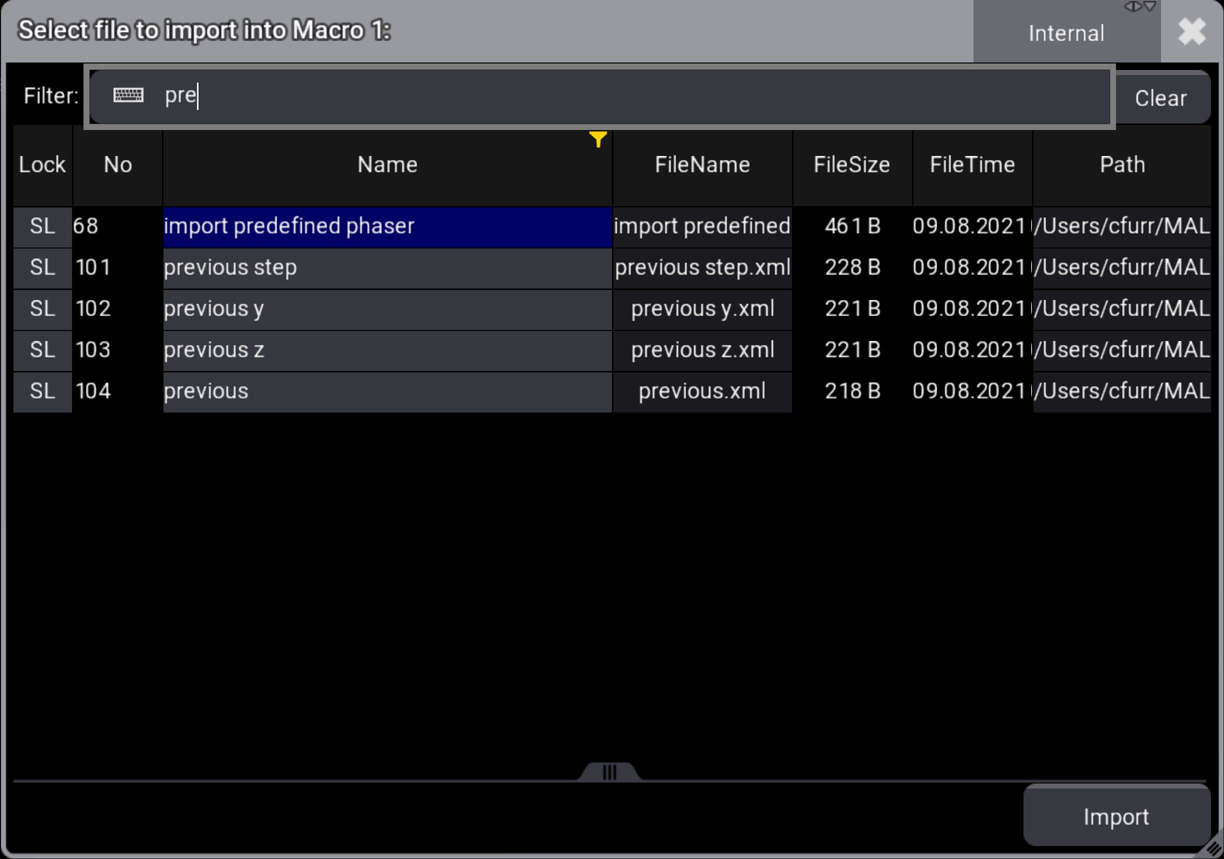Click the 461 B file size
Screen dimensions: 1224x859
[x=852, y=226]
